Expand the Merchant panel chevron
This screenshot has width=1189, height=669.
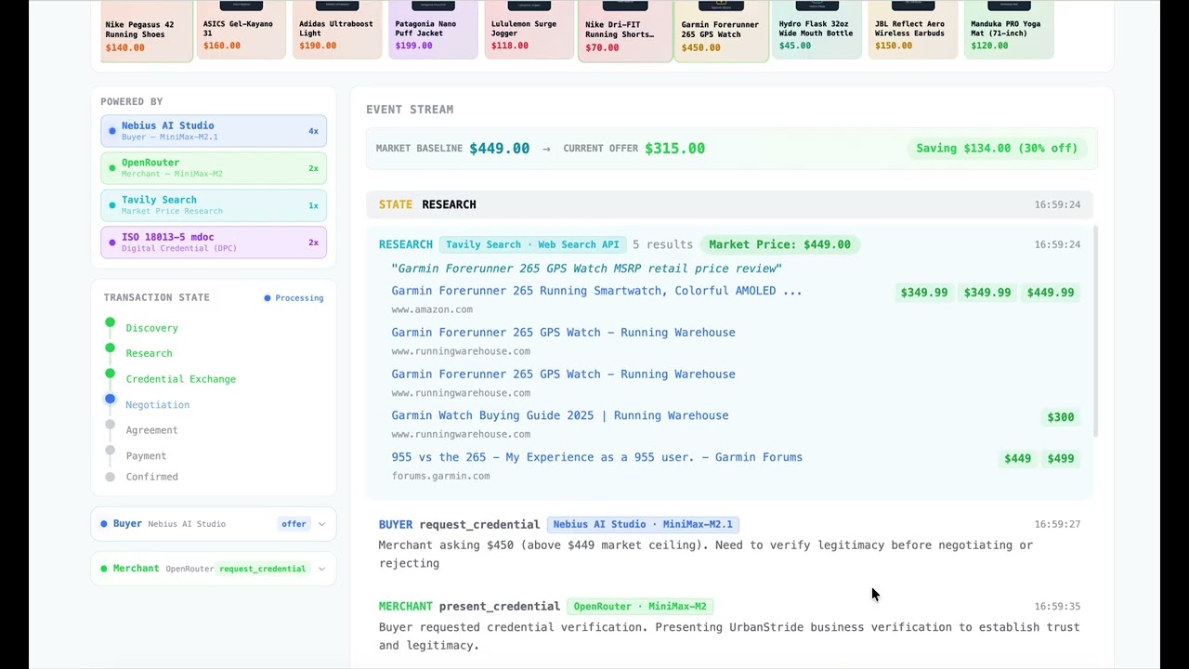click(321, 569)
